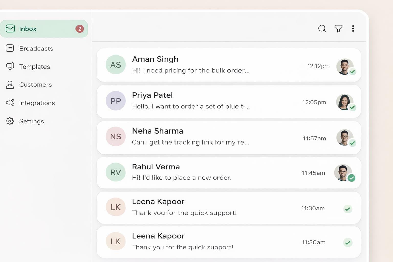The height and width of the screenshot is (262, 393).
Task: Click the Inbox envelope icon
Action: pyautogui.click(x=10, y=29)
